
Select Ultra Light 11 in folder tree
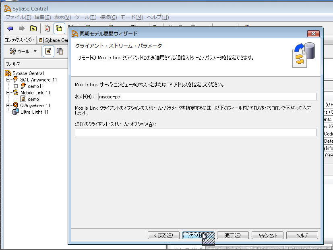[x=34, y=112]
